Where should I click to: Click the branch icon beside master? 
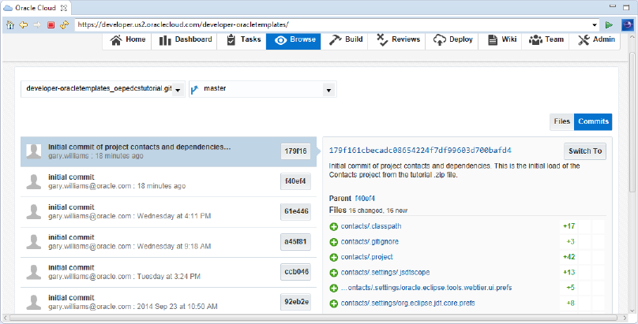(x=194, y=89)
